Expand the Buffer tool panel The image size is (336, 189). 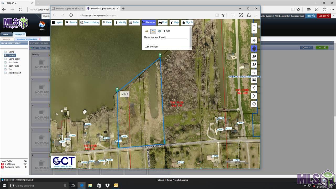click(134, 23)
